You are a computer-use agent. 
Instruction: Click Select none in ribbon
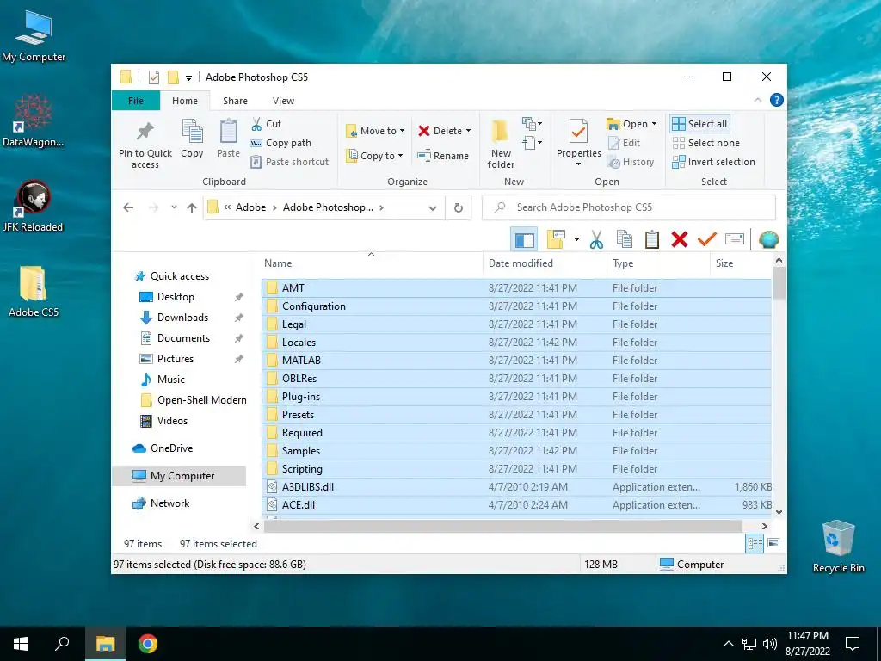(705, 143)
